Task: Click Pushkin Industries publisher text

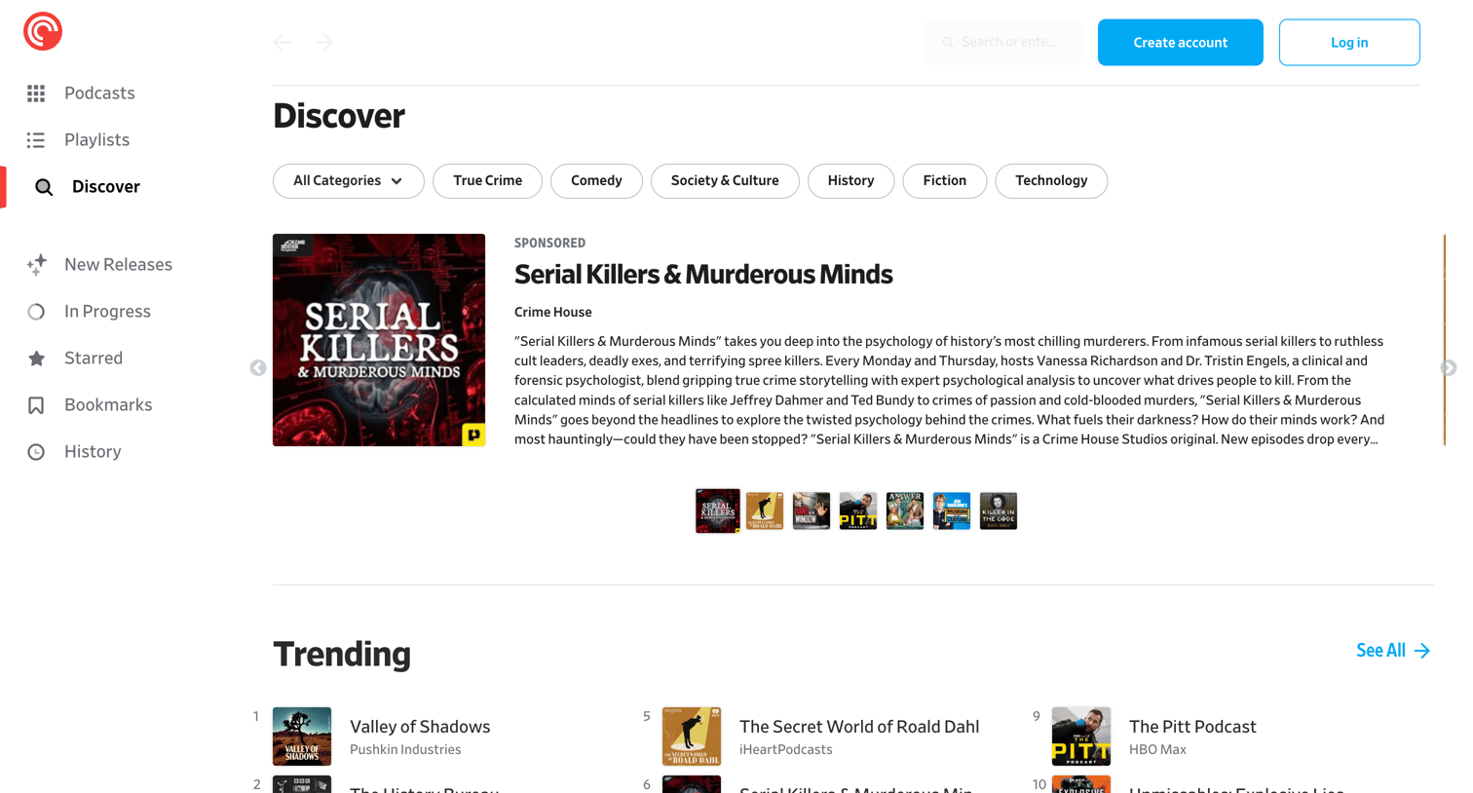Action: click(405, 750)
